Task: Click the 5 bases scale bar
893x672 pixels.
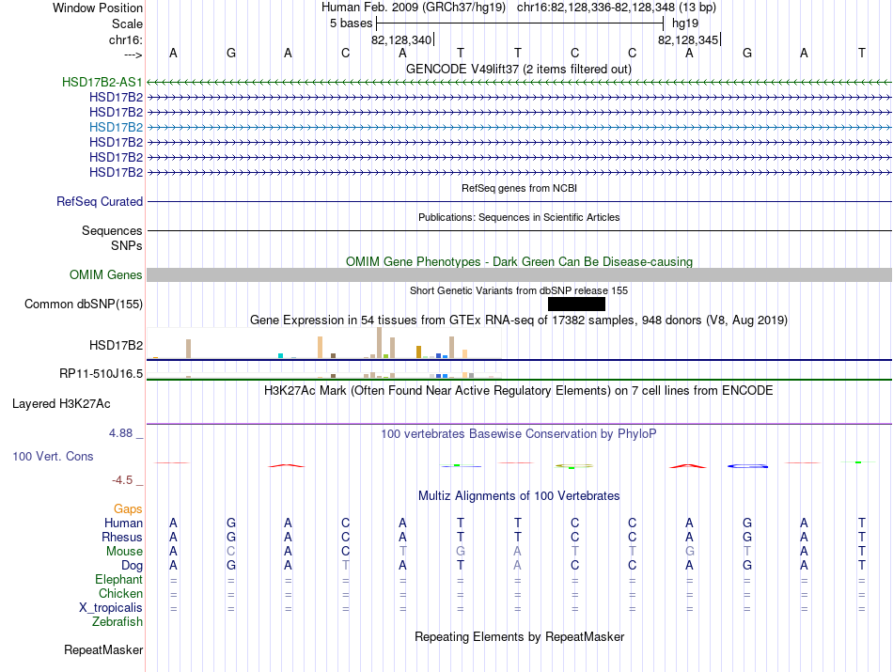Action: [x=520, y=23]
